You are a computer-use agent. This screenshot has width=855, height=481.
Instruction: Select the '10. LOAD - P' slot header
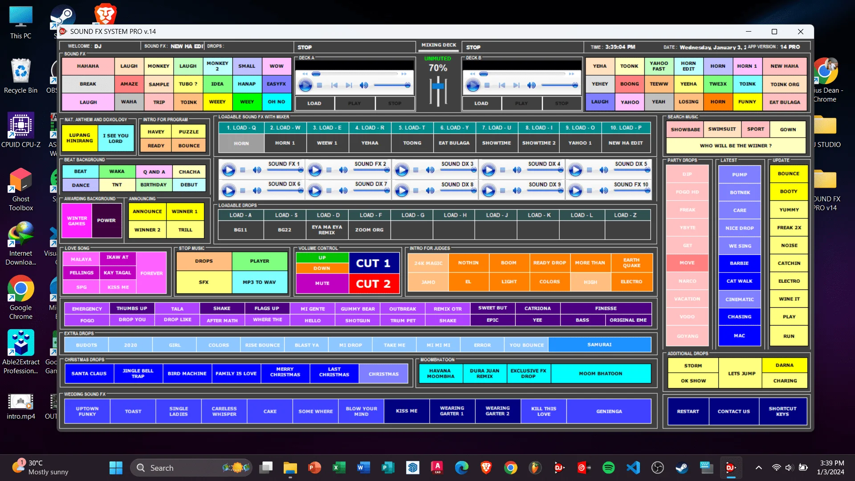[626, 128]
